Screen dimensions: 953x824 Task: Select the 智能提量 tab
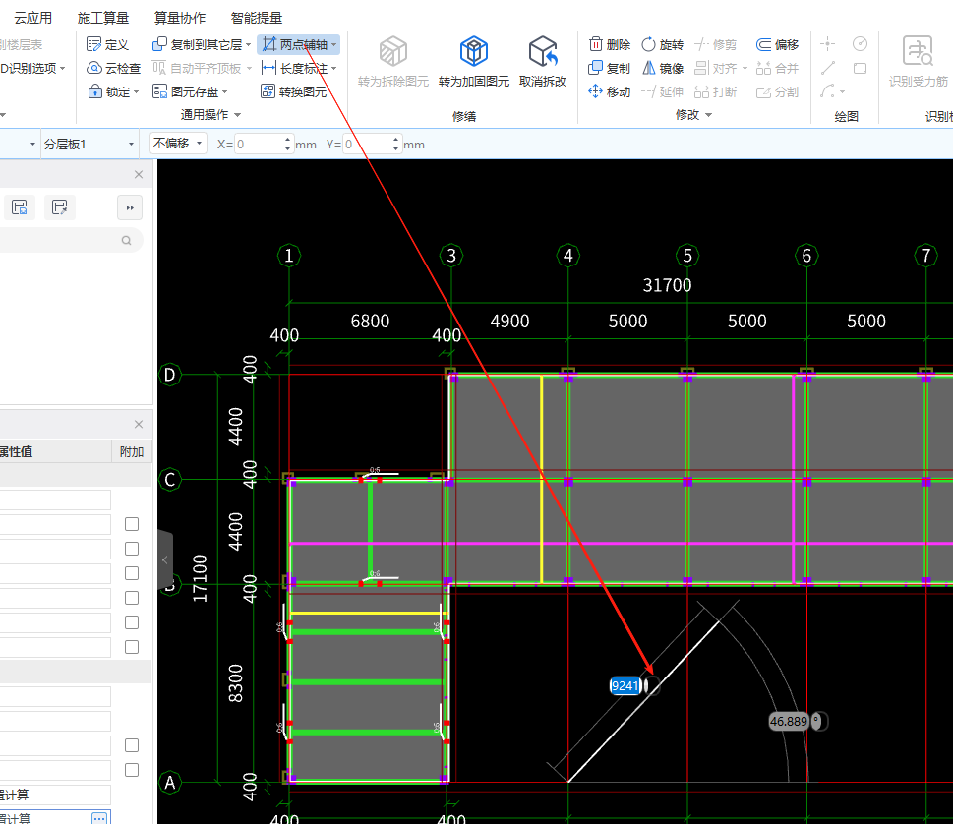(x=257, y=18)
